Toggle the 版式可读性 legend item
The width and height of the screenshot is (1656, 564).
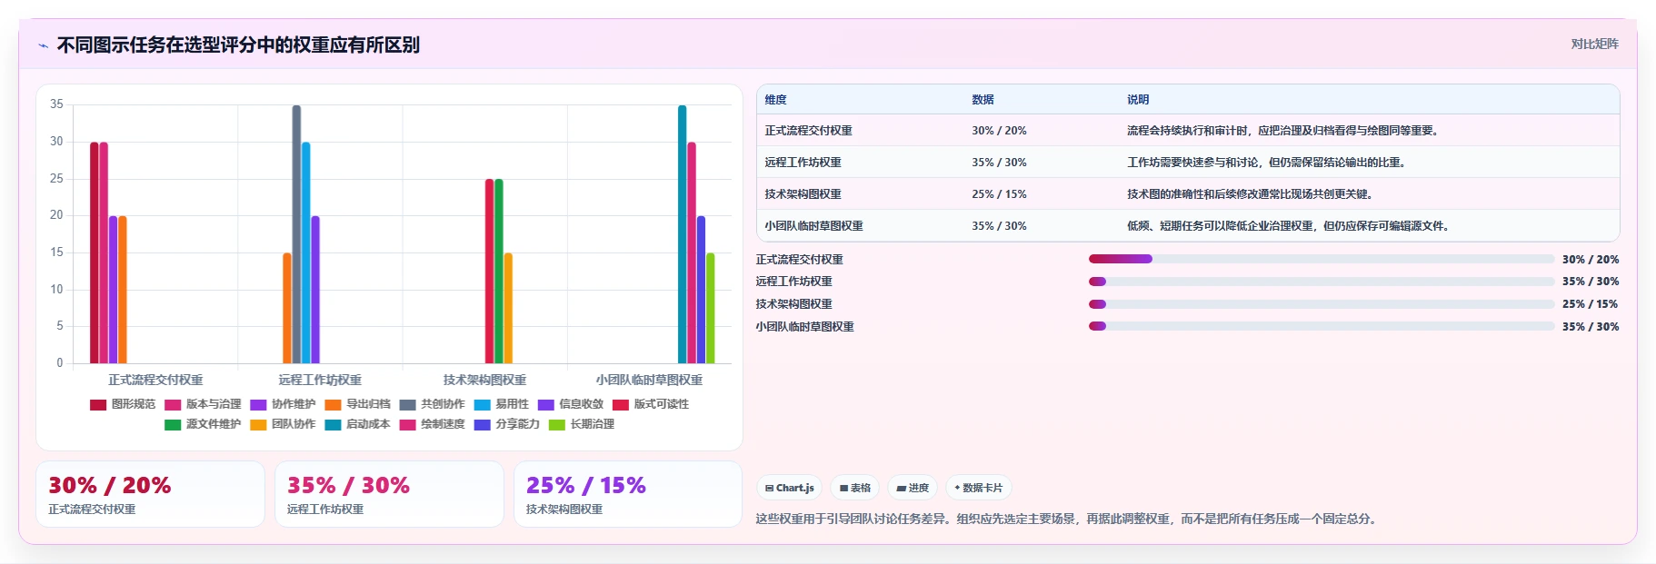point(650,404)
